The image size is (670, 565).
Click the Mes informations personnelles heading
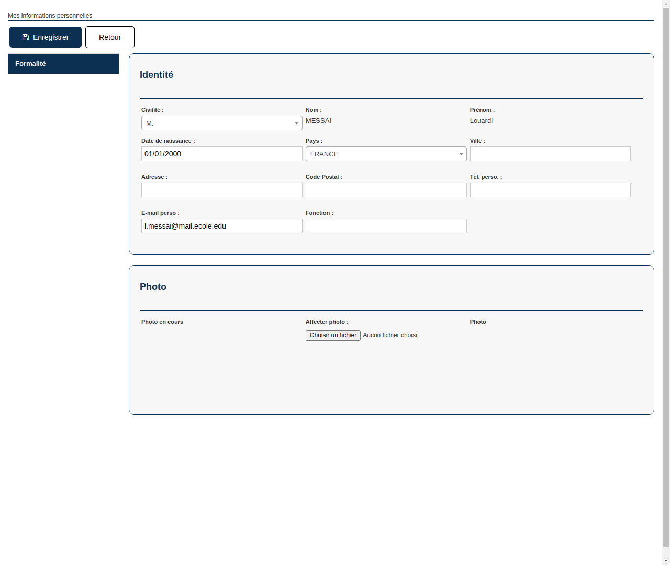coord(50,16)
